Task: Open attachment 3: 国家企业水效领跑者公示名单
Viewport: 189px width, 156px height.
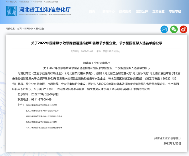Action: coord(44,116)
